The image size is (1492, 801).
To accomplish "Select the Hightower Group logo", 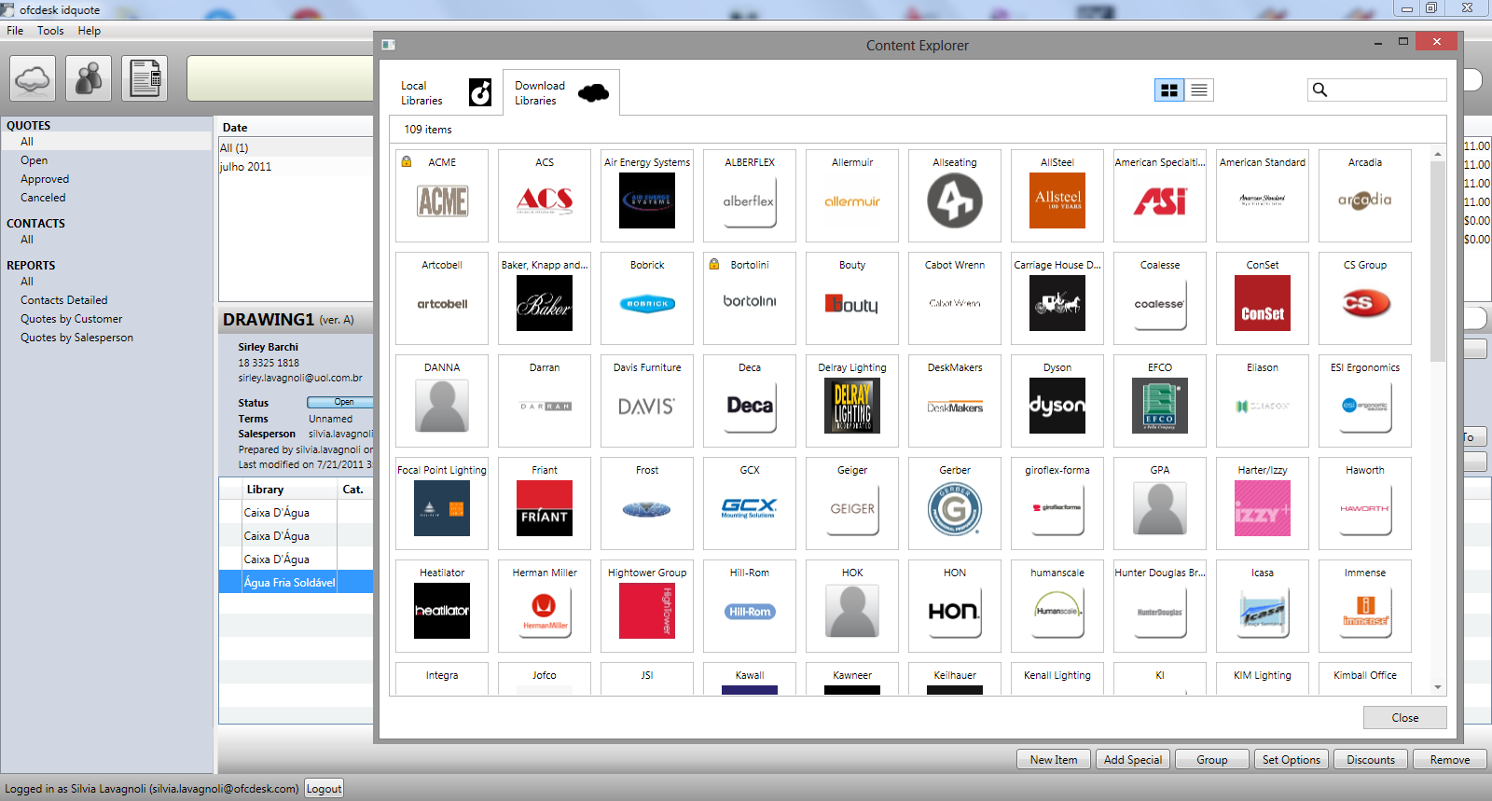I will (647, 611).
